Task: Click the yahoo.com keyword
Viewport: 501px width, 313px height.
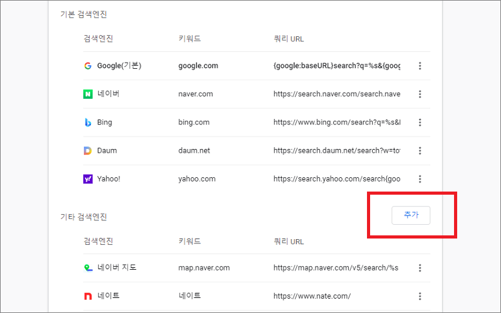Action: [197, 179]
